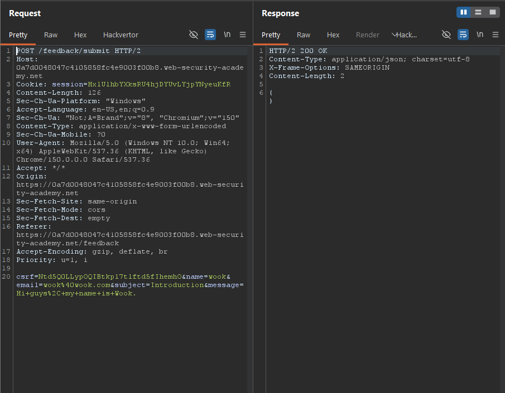Switch Request view to Raw tab

pos(51,35)
